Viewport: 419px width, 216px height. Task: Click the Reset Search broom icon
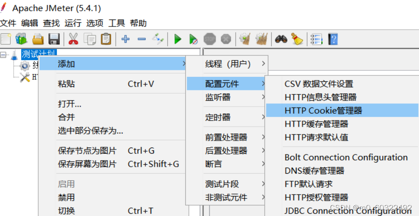297,39
